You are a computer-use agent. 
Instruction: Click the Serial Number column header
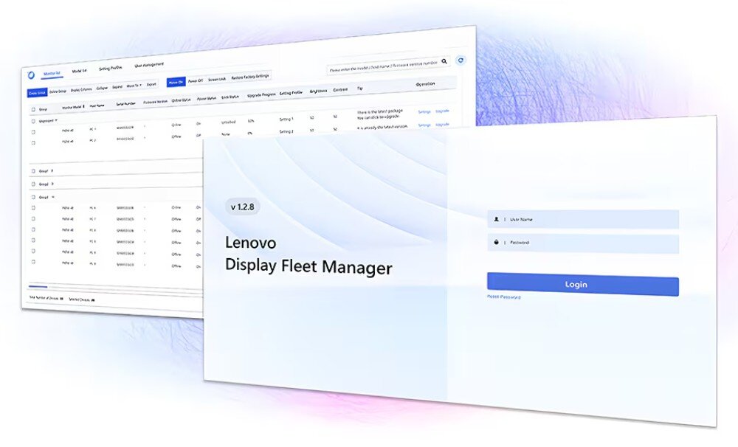coord(125,103)
